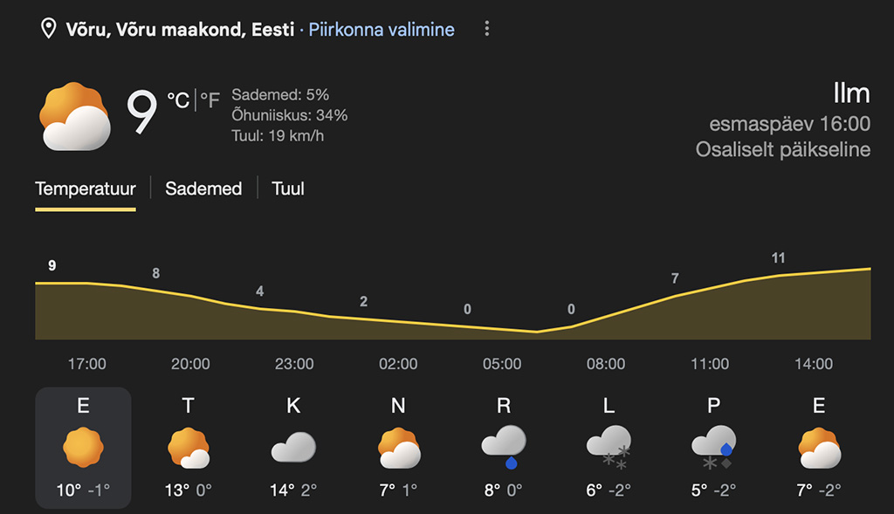Select the sunny icon for first E day
This screenshot has height=514, width=894.
pos(83,448)
